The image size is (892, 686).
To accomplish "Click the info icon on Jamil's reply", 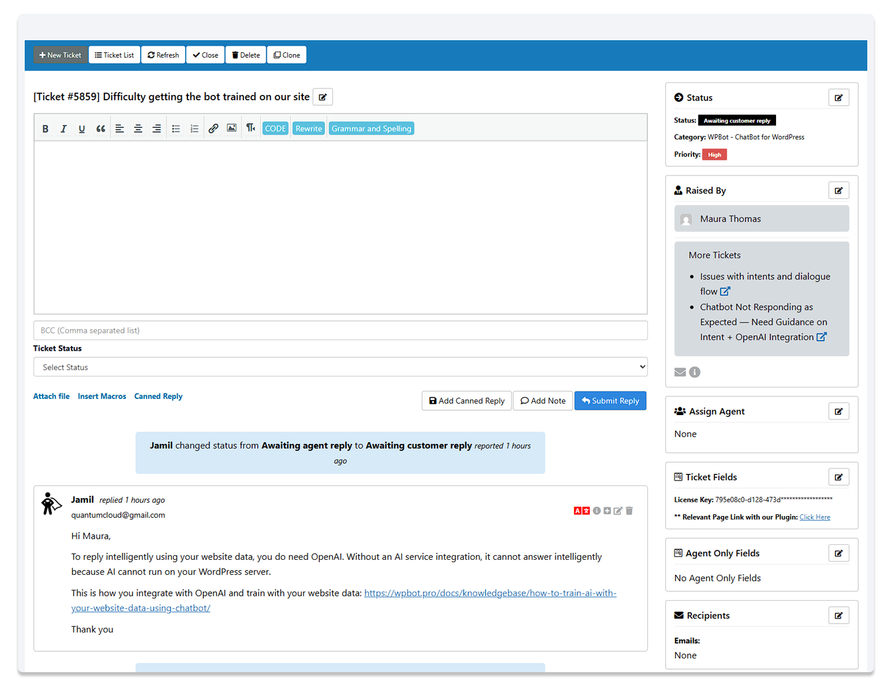I will tap(597, 511).
